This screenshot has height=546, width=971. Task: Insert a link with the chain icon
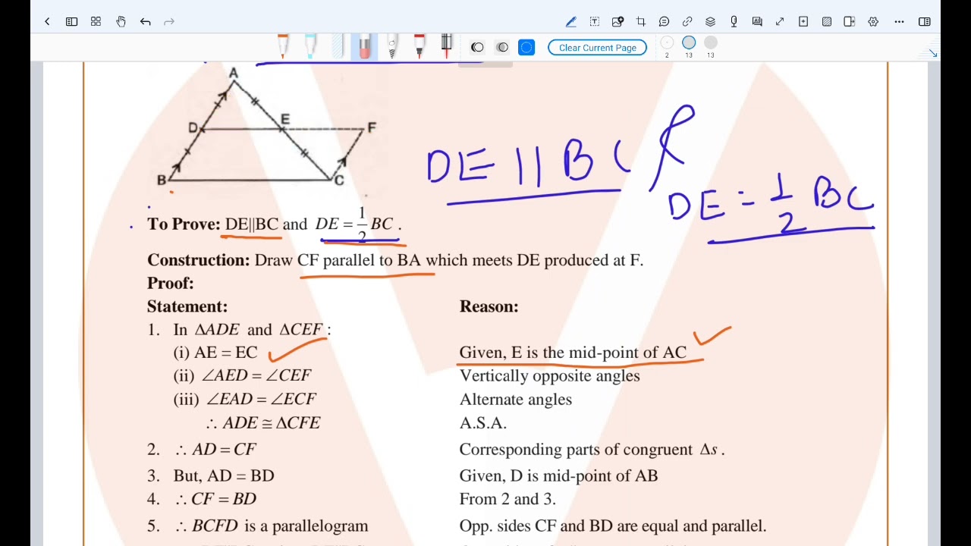pos(687,22)
